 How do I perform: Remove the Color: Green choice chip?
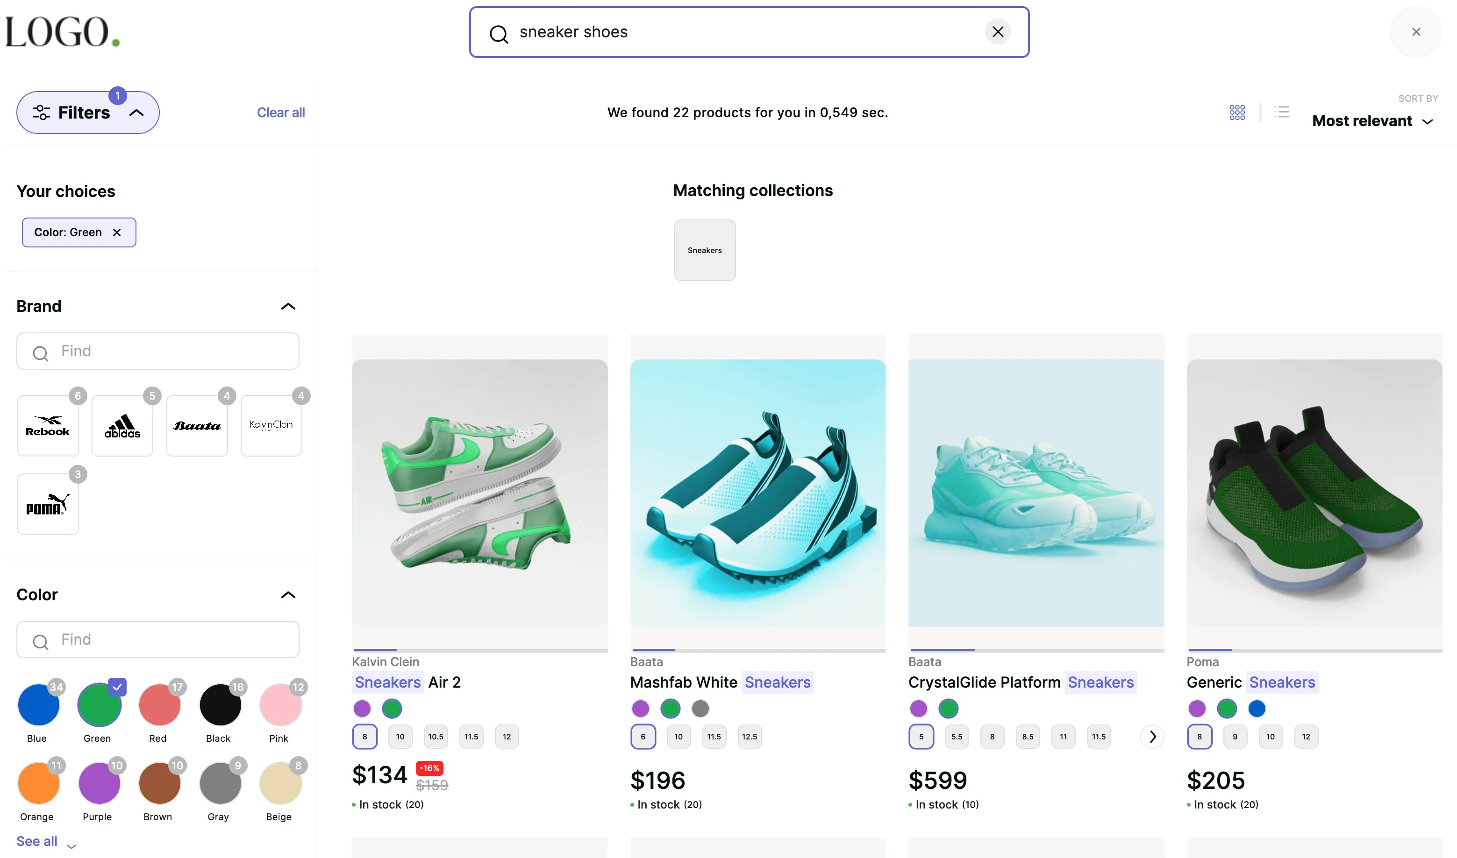[x=117, y=232]
